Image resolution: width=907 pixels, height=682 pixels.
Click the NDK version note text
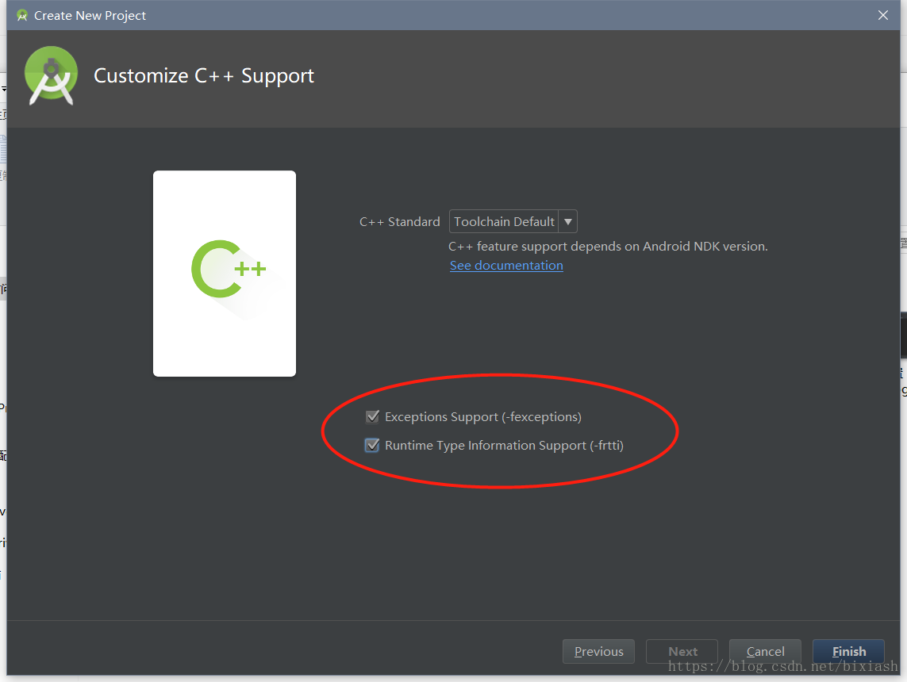pos(608,246)
